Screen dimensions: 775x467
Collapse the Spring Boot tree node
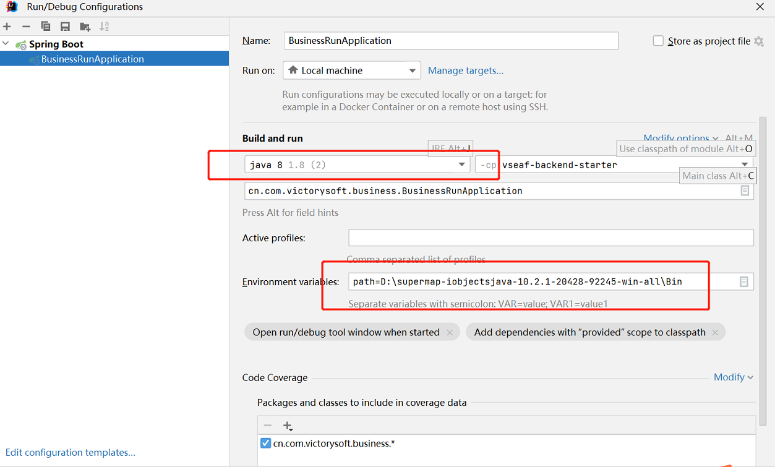pyautogui.click(x=6, y=44)
